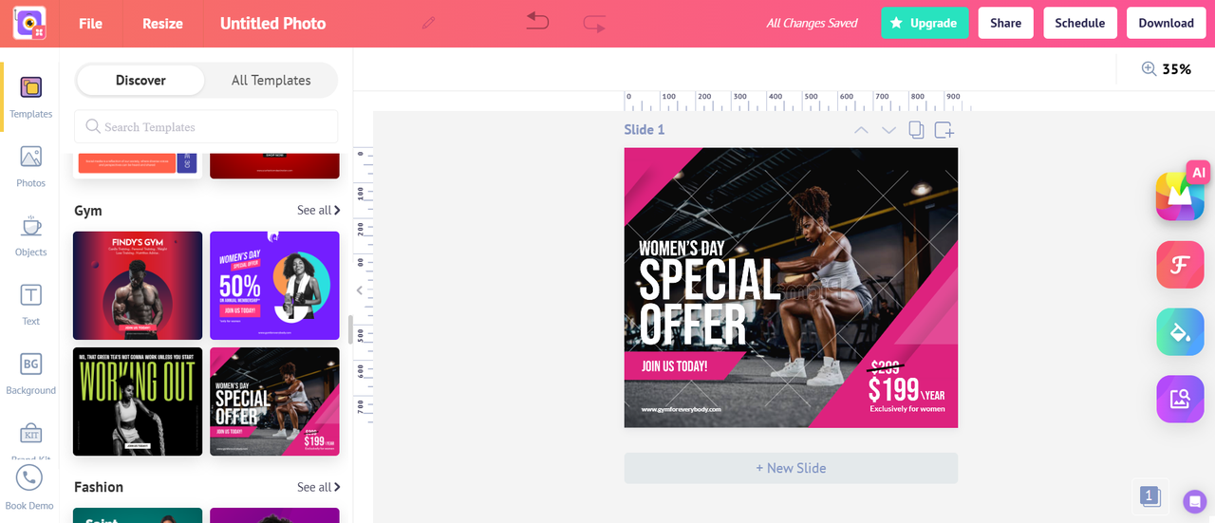Viewport: 1215px width, 523px height.
Task: Click the redo arrow icon
Action: tap(594, 23)
